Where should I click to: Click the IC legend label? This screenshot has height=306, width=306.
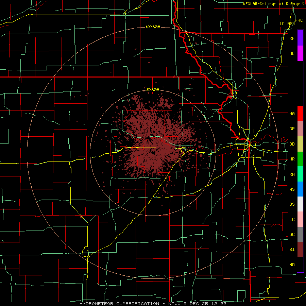[x=292, y=220]
